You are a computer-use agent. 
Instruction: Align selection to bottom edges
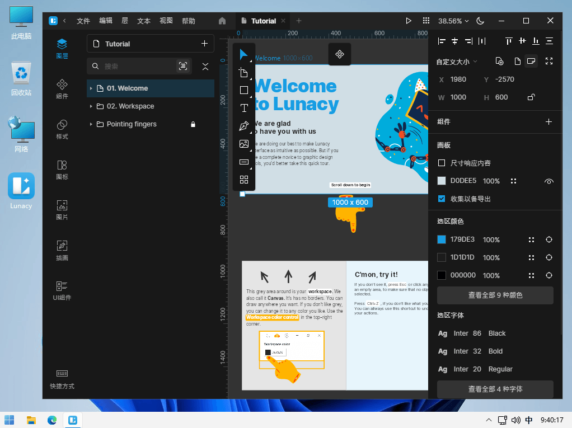pyautogui.click(x=536, y=41)
